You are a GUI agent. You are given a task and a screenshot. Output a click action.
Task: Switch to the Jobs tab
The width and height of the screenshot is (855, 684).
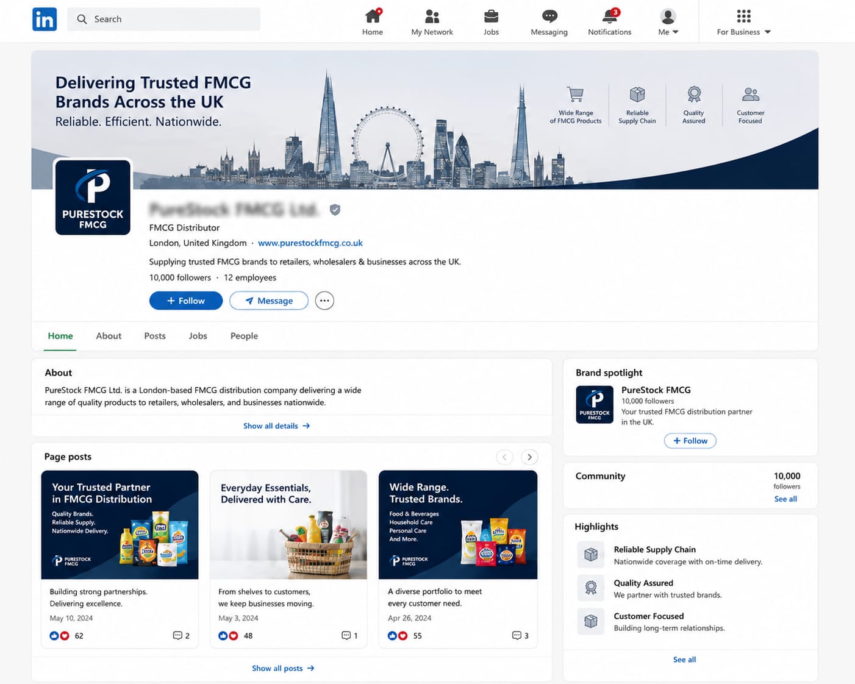198,336
